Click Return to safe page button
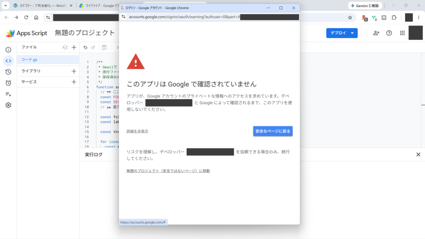The width and height of the screenshot is (425, 239). pyautogui.click(x=273, y=131)
